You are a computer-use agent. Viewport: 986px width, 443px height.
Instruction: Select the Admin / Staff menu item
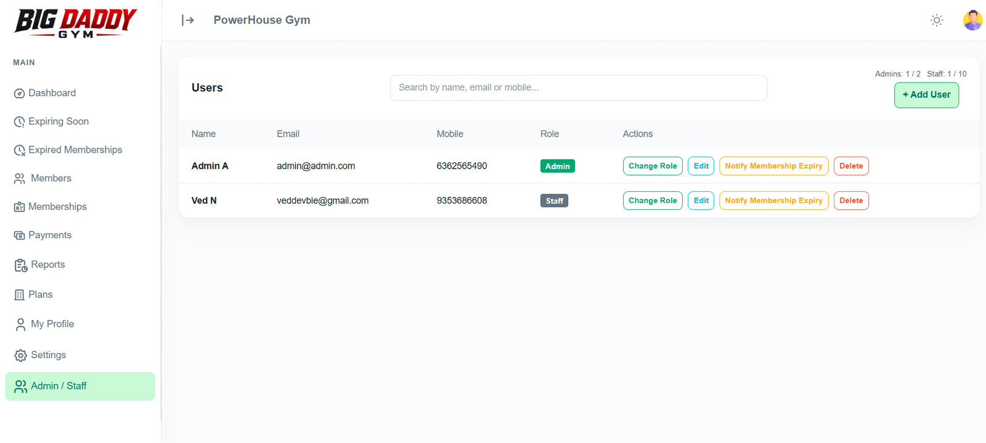80,386
